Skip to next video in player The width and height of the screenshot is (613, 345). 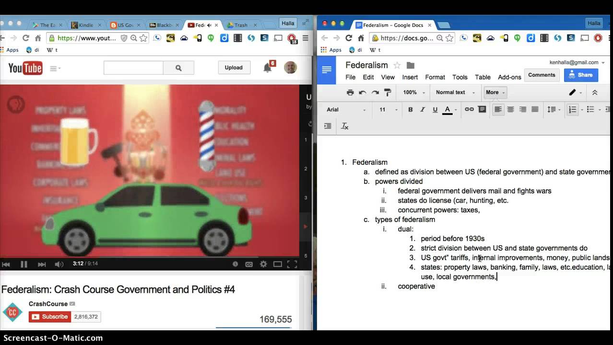[x=42, y=264]
